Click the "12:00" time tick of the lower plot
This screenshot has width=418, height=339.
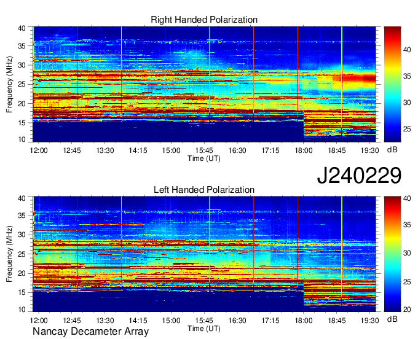39,321
